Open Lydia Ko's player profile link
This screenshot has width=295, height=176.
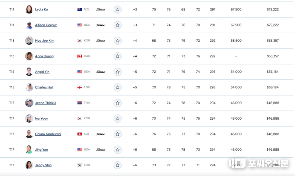[x=41, y=9]
